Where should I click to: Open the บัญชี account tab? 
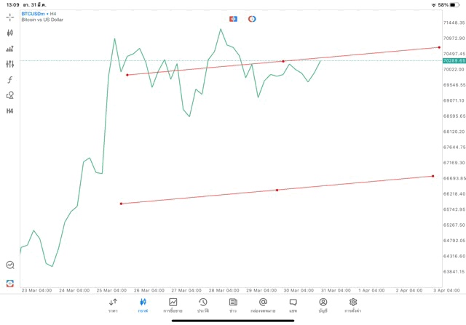323,305
